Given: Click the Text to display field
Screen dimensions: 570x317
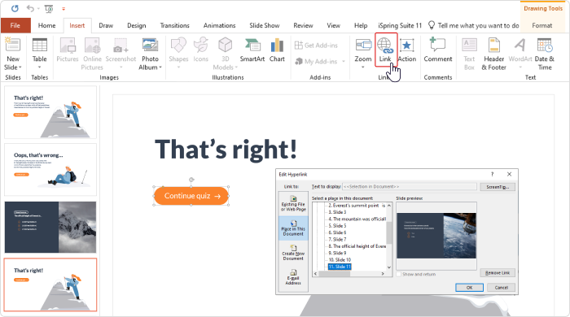Looking at the screenshot, I should pyautogui.click(x=410, y=186).
